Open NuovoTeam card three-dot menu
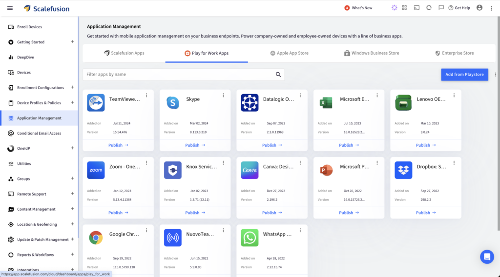 click(x=224, y=230)
